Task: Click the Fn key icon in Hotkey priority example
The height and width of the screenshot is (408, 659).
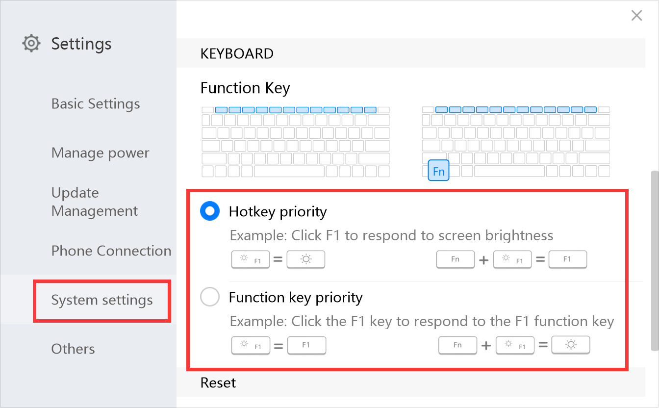Action: [x=456, y=260]
